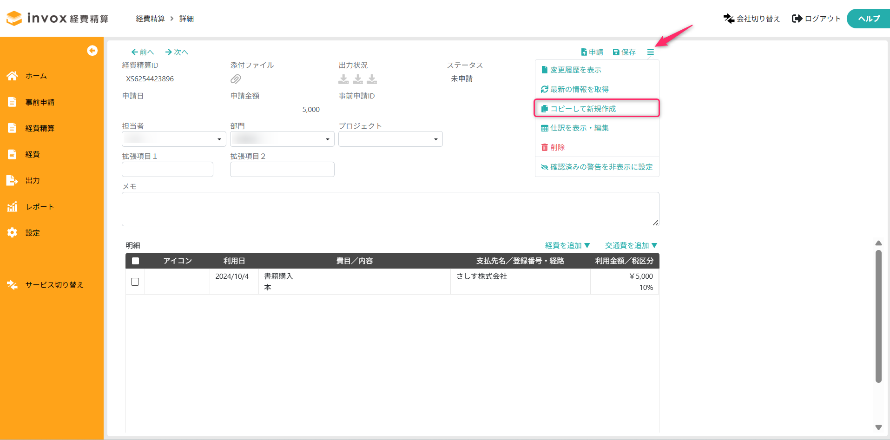Open the プロジェクト dropdown
890x440 pixels.
tap(390, 139)
